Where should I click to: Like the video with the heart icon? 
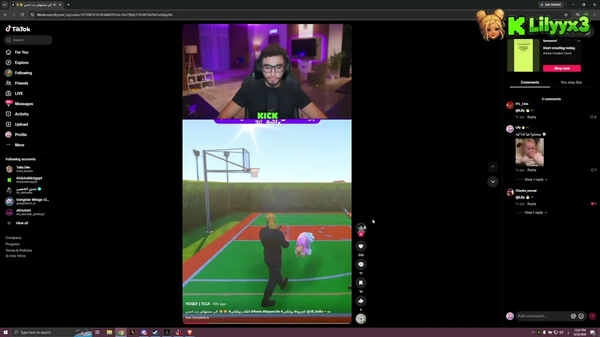click(x=360, y=246)
